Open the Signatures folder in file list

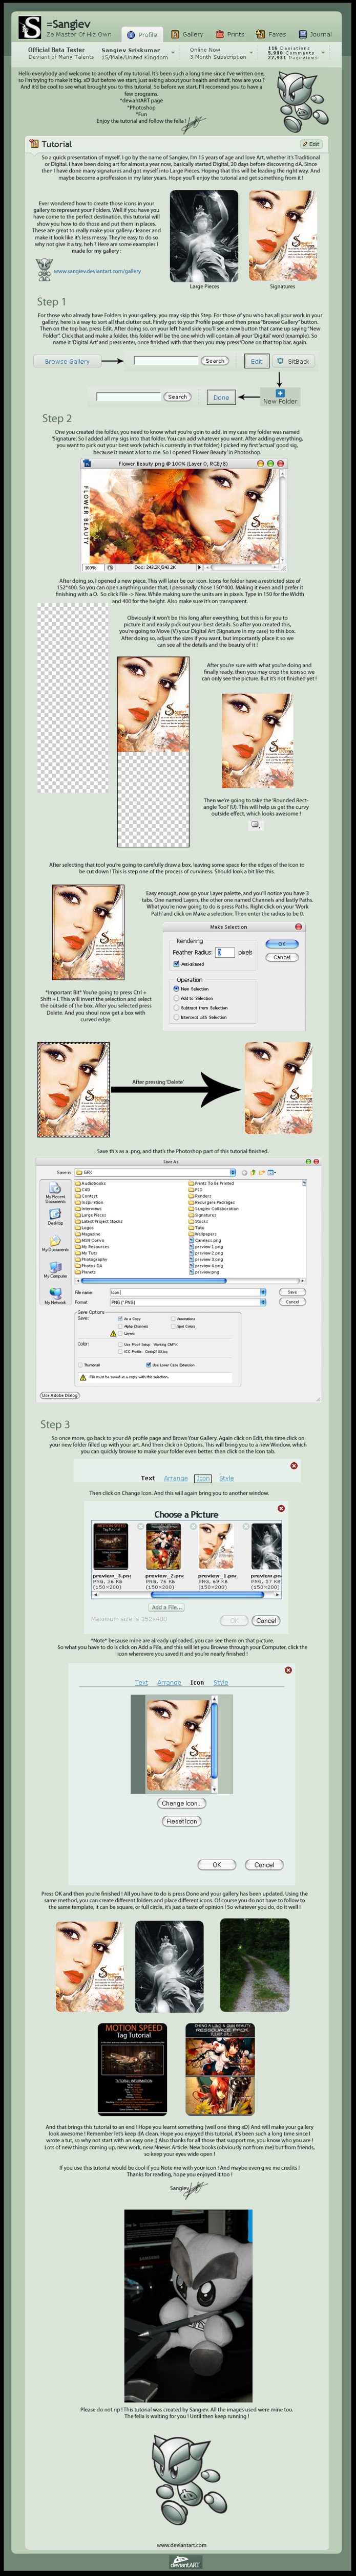(202, 1215)
